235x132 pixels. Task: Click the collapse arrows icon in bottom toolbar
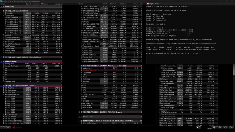8,128
